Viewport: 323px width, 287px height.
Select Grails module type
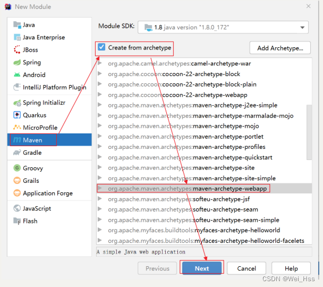click(49, 181)
